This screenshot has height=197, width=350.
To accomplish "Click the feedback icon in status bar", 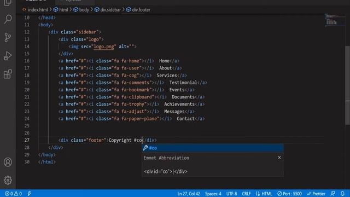I will [x=333, y=193].
